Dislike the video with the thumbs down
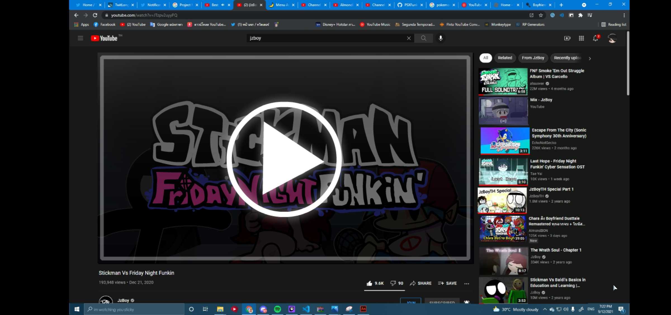Image resolution: width=671 pixels, height=315 pixels. coord(393,283)
